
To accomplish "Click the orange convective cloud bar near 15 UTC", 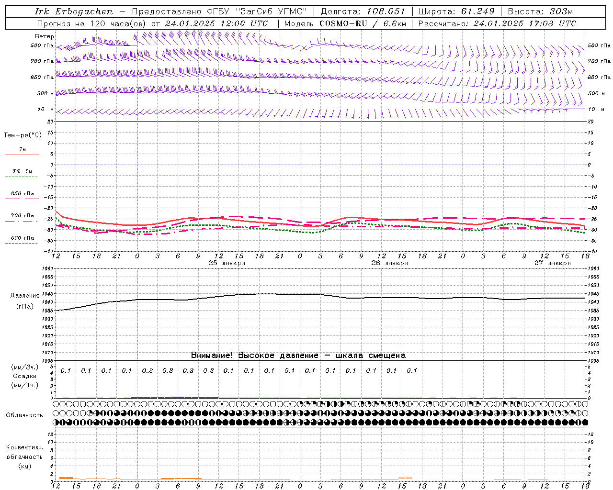I will click(x=405, y=478).
